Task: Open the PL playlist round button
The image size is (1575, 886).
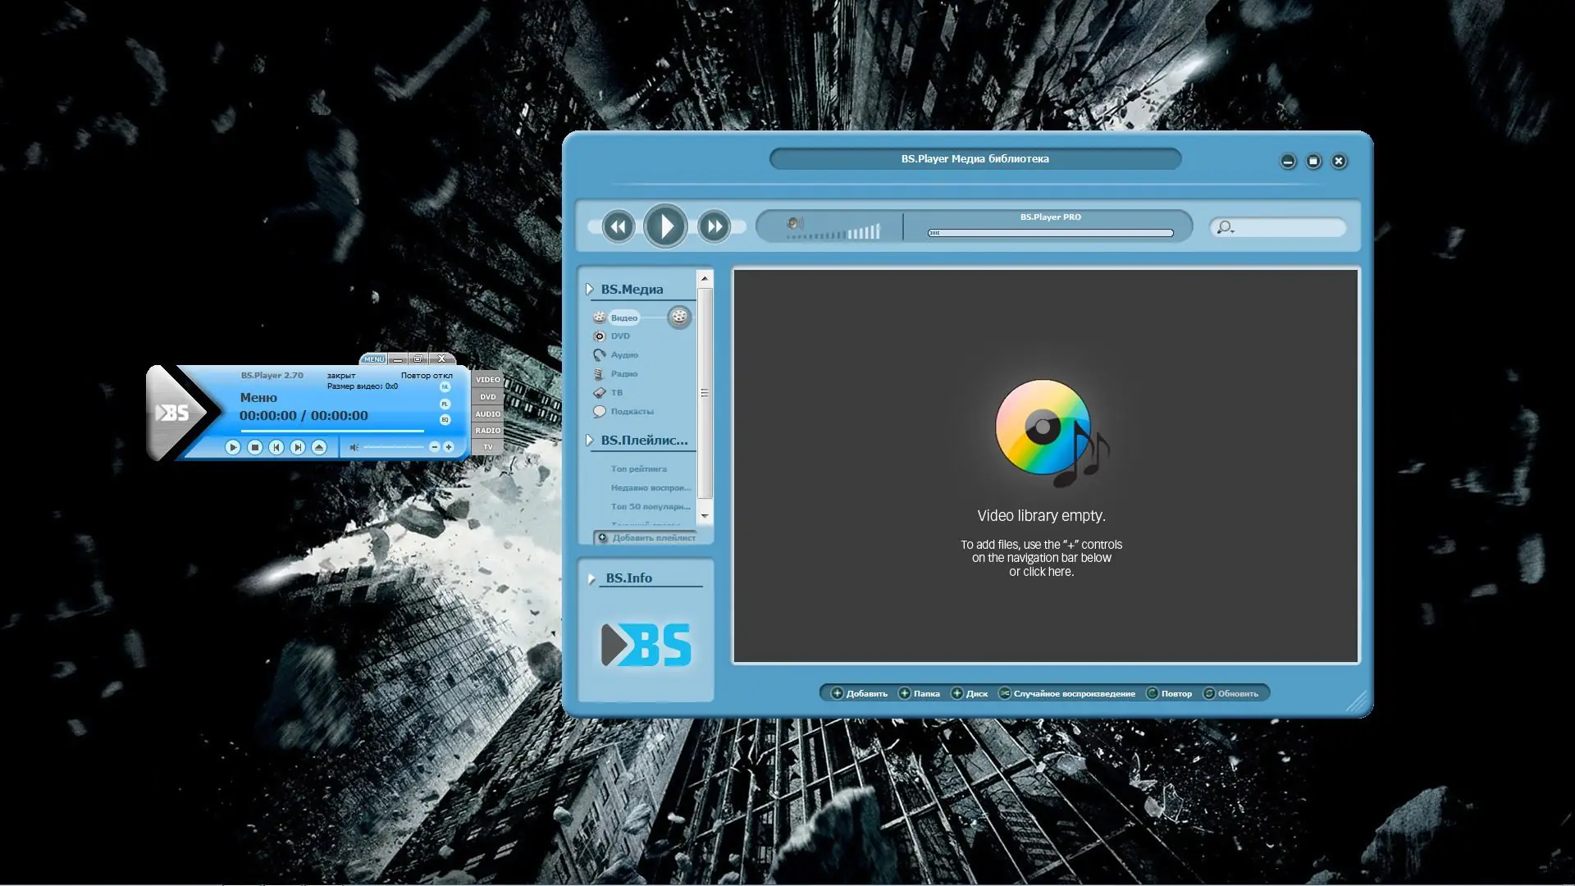Action: [445, 404]
